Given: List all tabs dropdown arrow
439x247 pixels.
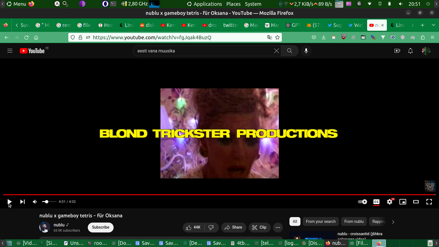Looking at the screenshot, I should click(x=434, y=25).
